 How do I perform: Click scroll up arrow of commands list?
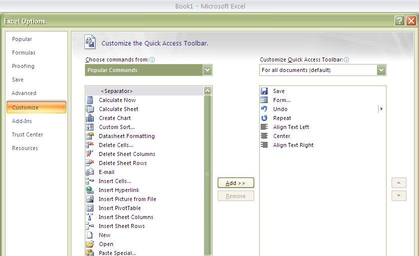tap(208, 91)
